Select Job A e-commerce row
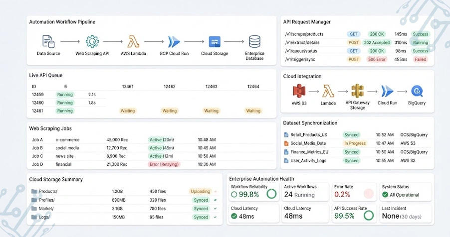450x237 pixels. (x=151, y=140)
